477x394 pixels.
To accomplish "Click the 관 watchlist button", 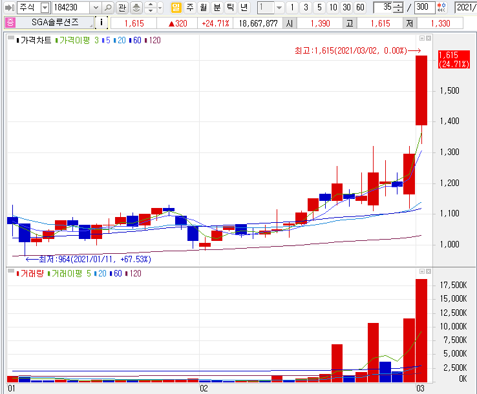I will coord(122,8).
